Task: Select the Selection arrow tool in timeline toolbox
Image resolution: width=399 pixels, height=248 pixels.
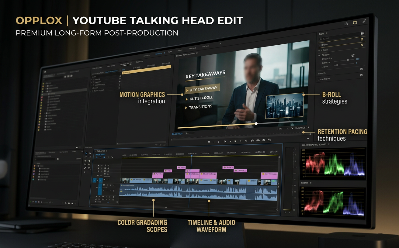Action: [x=86, y=153]
